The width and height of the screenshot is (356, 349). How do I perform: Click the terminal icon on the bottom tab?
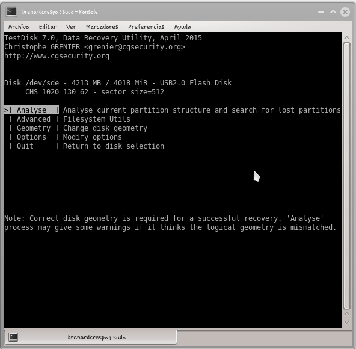pyautogui.click(x=13, y=337)
